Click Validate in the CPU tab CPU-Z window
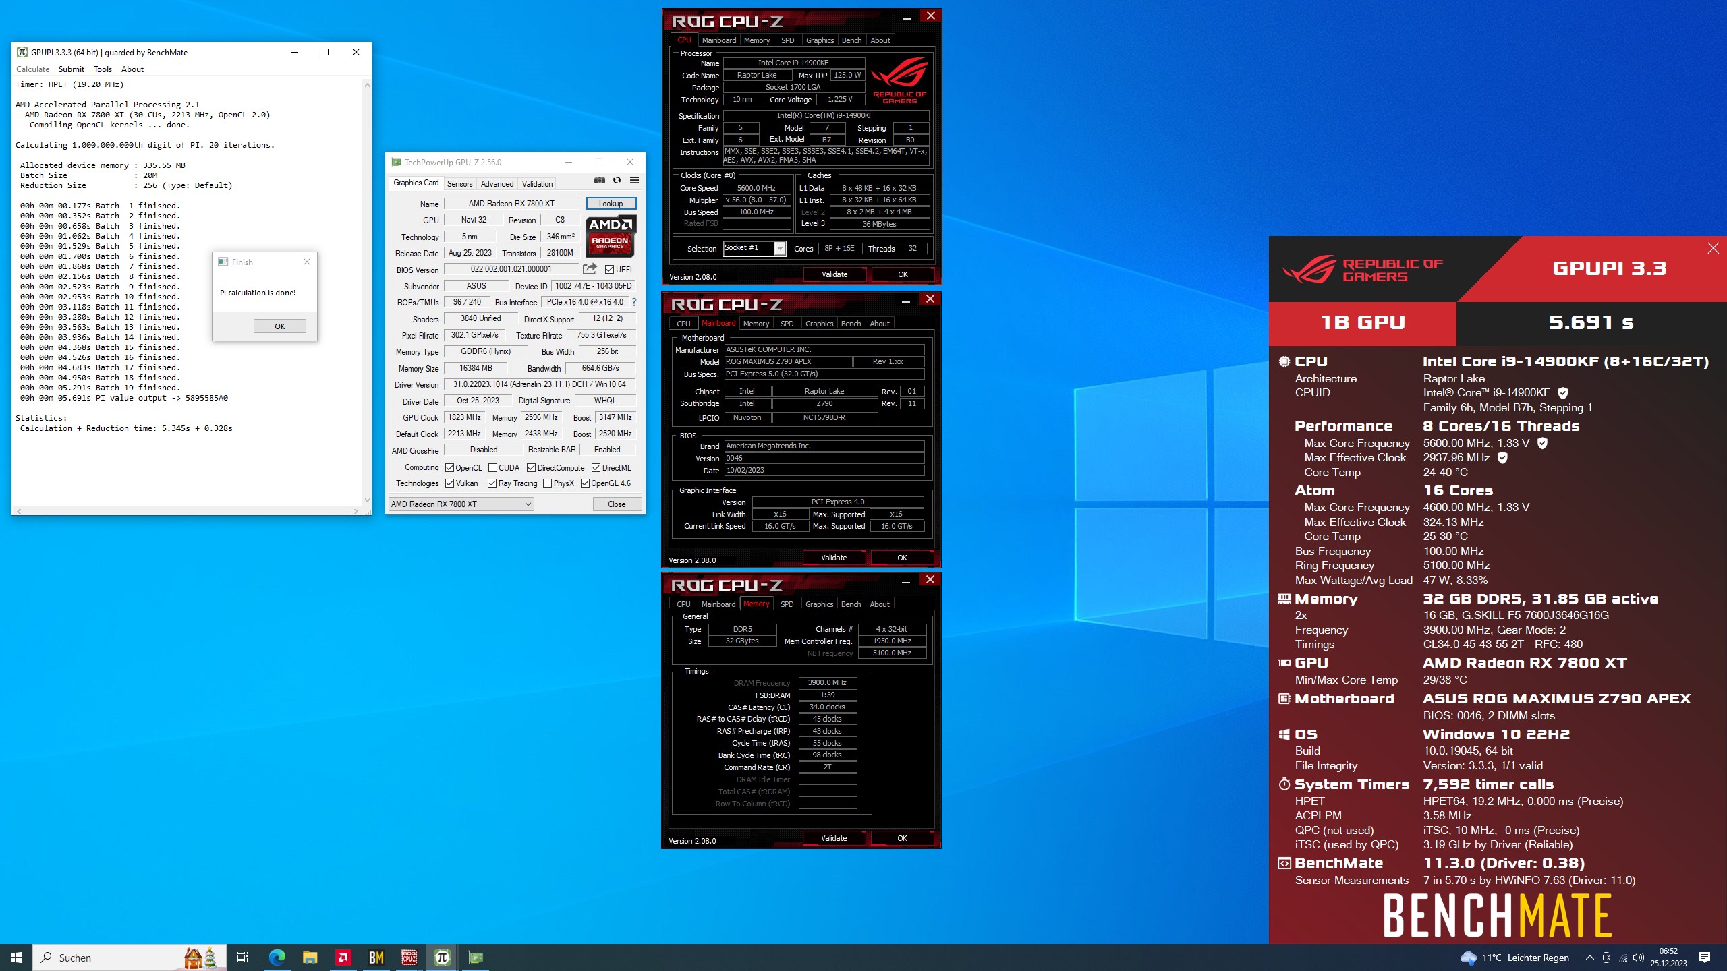Screen dimensions: 1727x971 pos(834,274)
